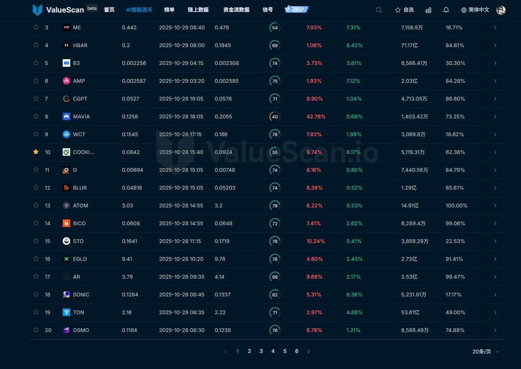521x369 pixels.
Task: Open 简体中文 language selector
Action: point(475,10)
